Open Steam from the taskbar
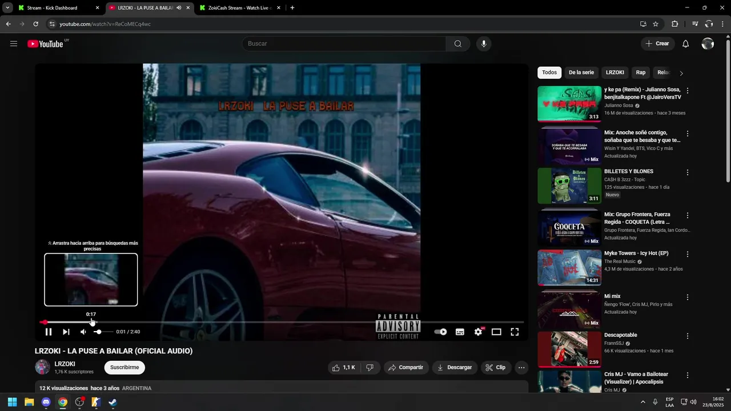 (x=113, y=402)
